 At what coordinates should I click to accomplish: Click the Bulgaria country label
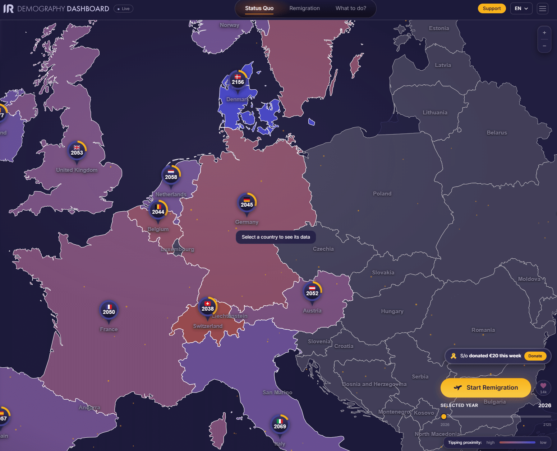[x=495, y=402]
